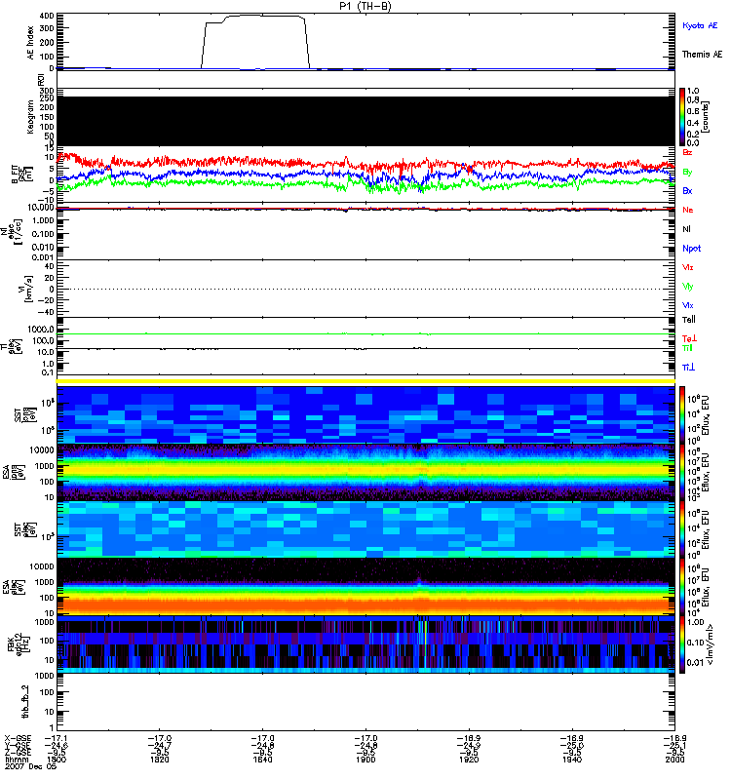This screenshot has height=780, width=731.
Task: Select the Themis AE legend label
Action: pos(702,55)
